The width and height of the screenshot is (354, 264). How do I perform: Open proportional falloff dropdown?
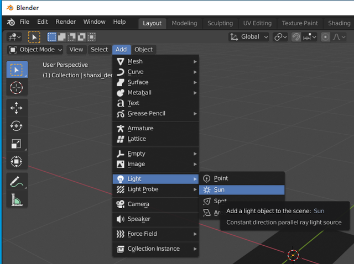click(x=339, y=37)
